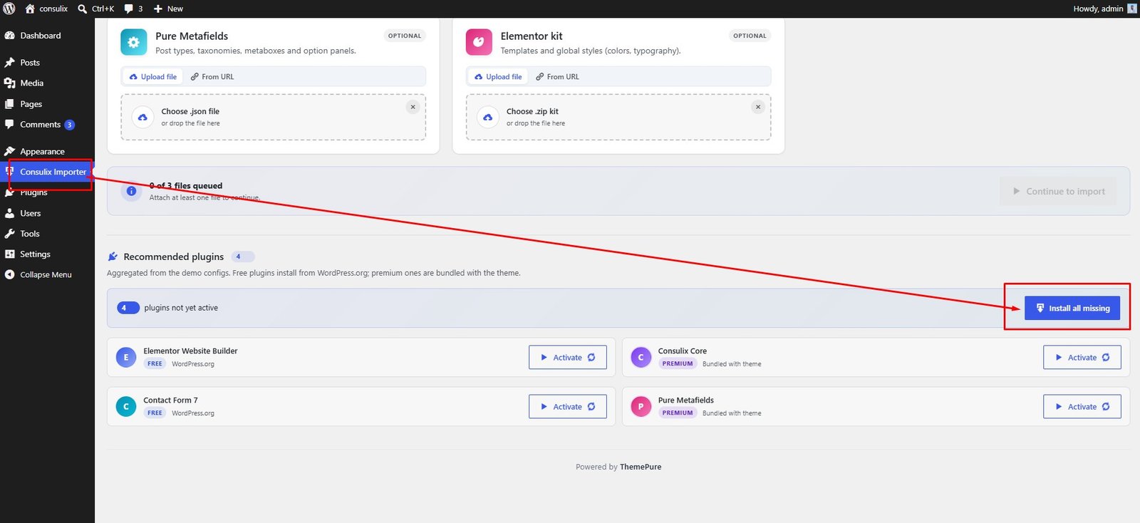Screen dimensions: 1140x523
Task: Click the info icon beside files queued
Action: coord(131,191)
